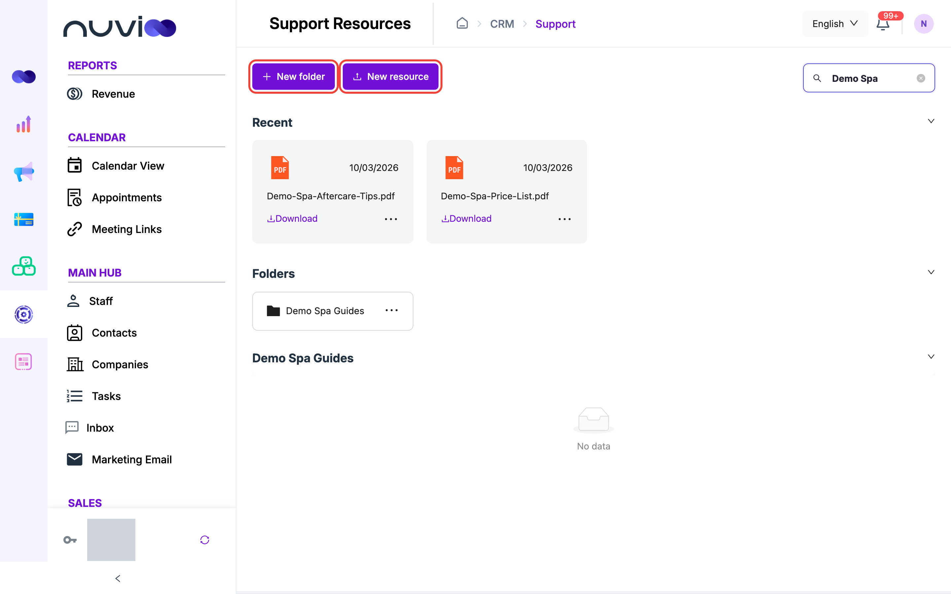Focus the search field containing Demo Spa
Image resolution: width=951 pixels, height=594 pixels.
point(868,78)
